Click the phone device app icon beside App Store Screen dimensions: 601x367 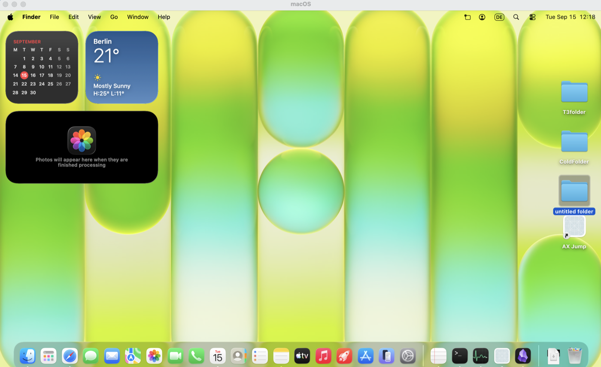click(x=387, y=356)
